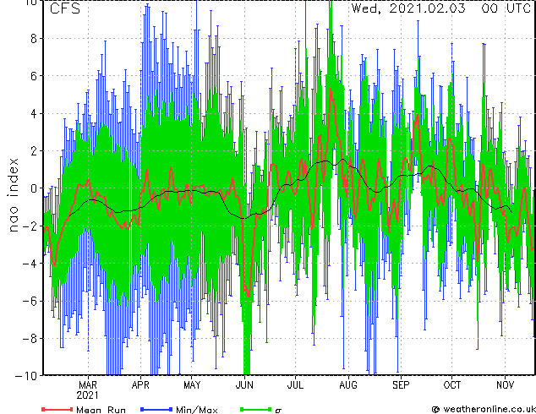Screen dimensions: 536x414
Task: Click the MAR month label
Action: [x=88, y=385]
